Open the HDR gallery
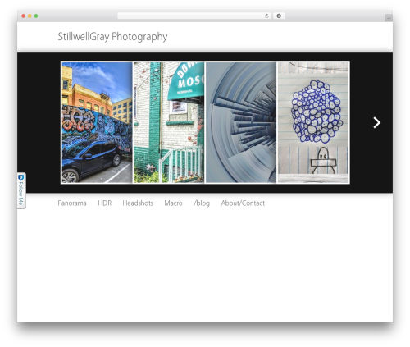 coord(105,203)
